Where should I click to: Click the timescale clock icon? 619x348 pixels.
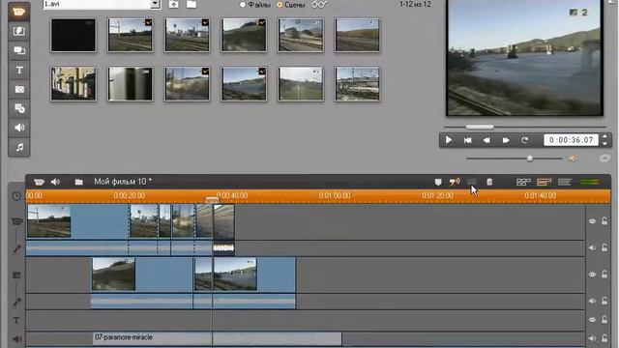[x=16, y=195]
